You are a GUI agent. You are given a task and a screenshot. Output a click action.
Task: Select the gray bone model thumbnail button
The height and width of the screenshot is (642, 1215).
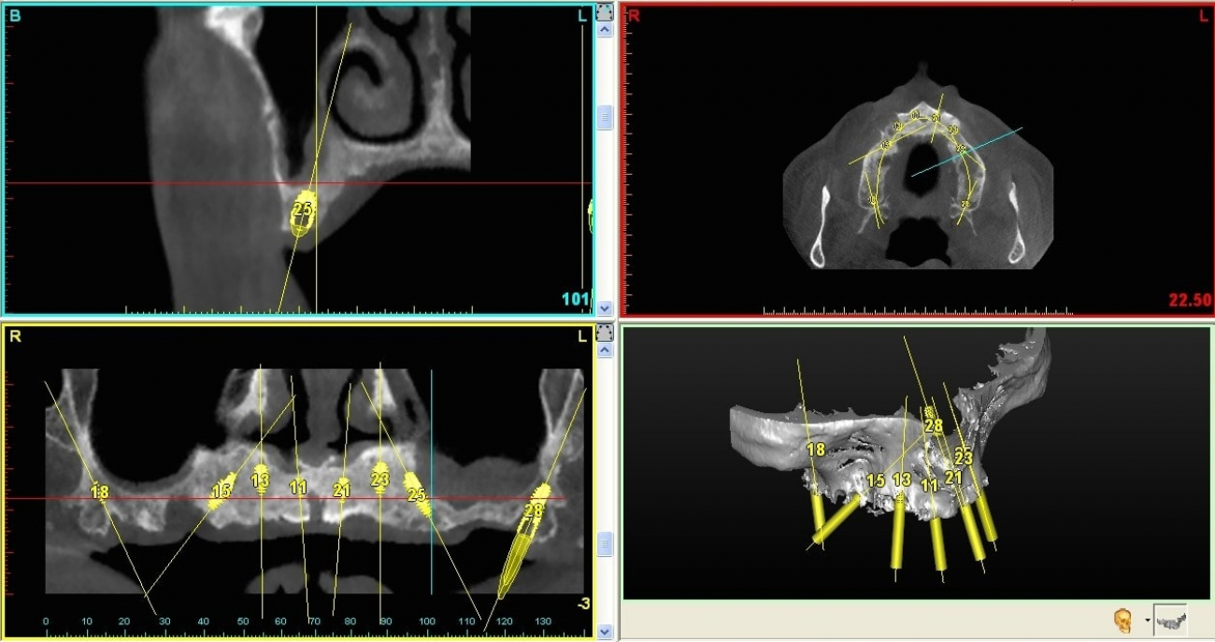[x=1170, y=620]
